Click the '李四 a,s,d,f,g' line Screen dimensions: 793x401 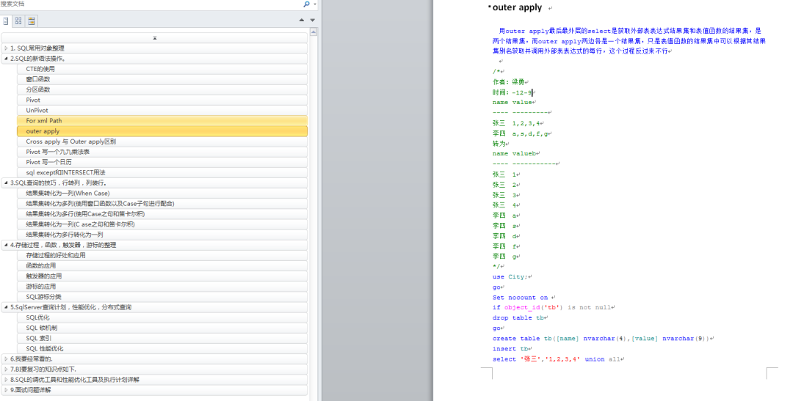pos(521,133)
